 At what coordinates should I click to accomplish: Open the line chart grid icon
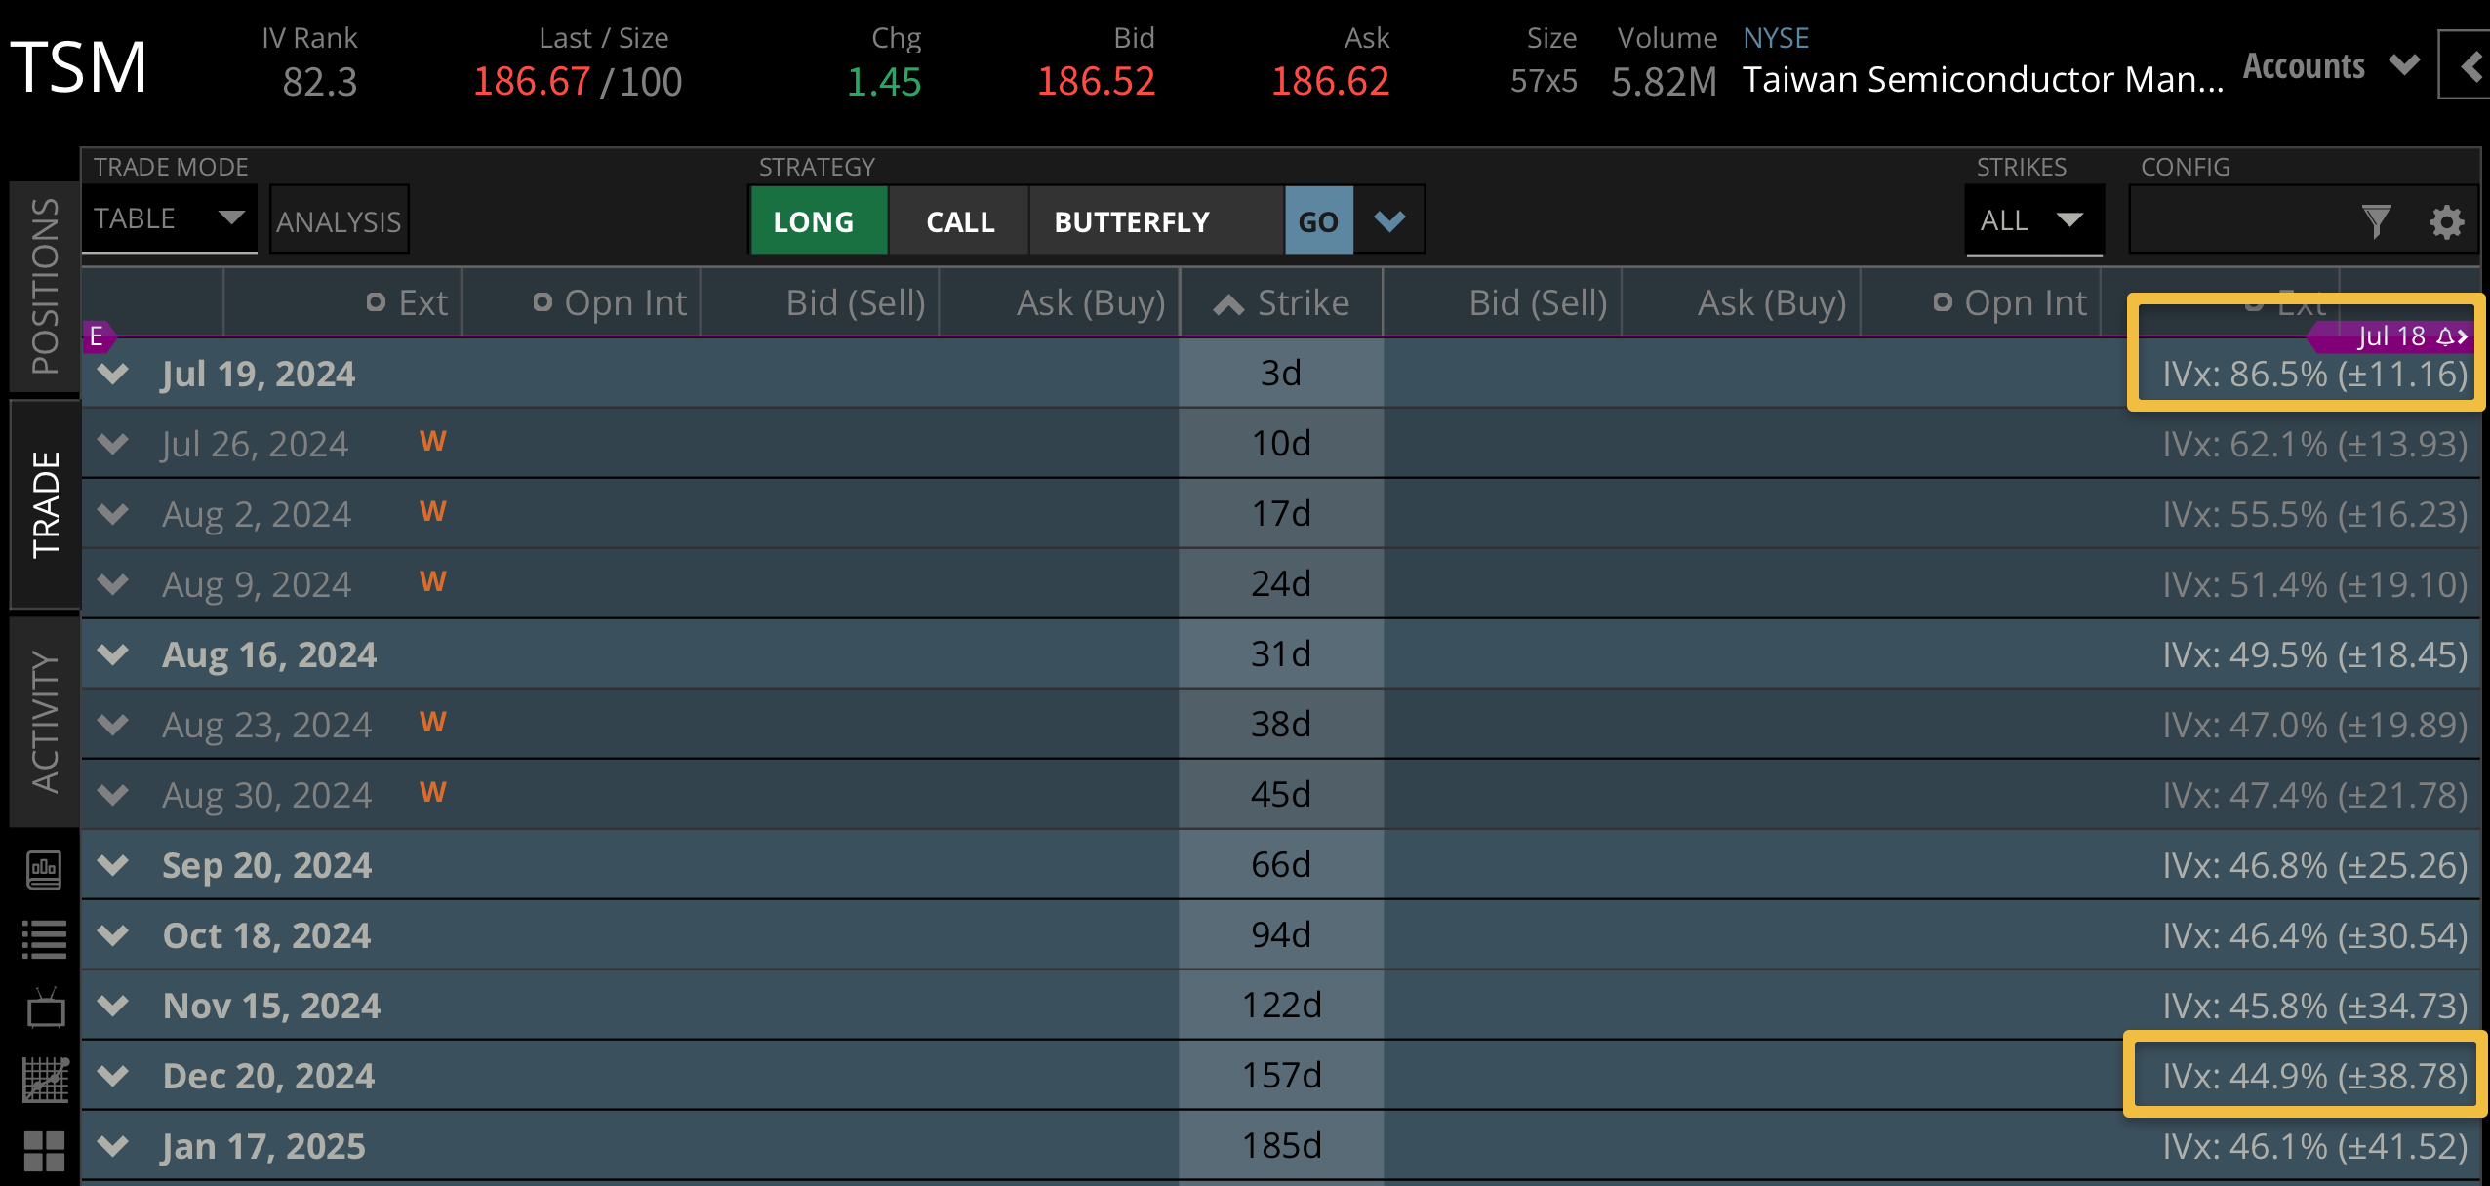click(44, 1080)
